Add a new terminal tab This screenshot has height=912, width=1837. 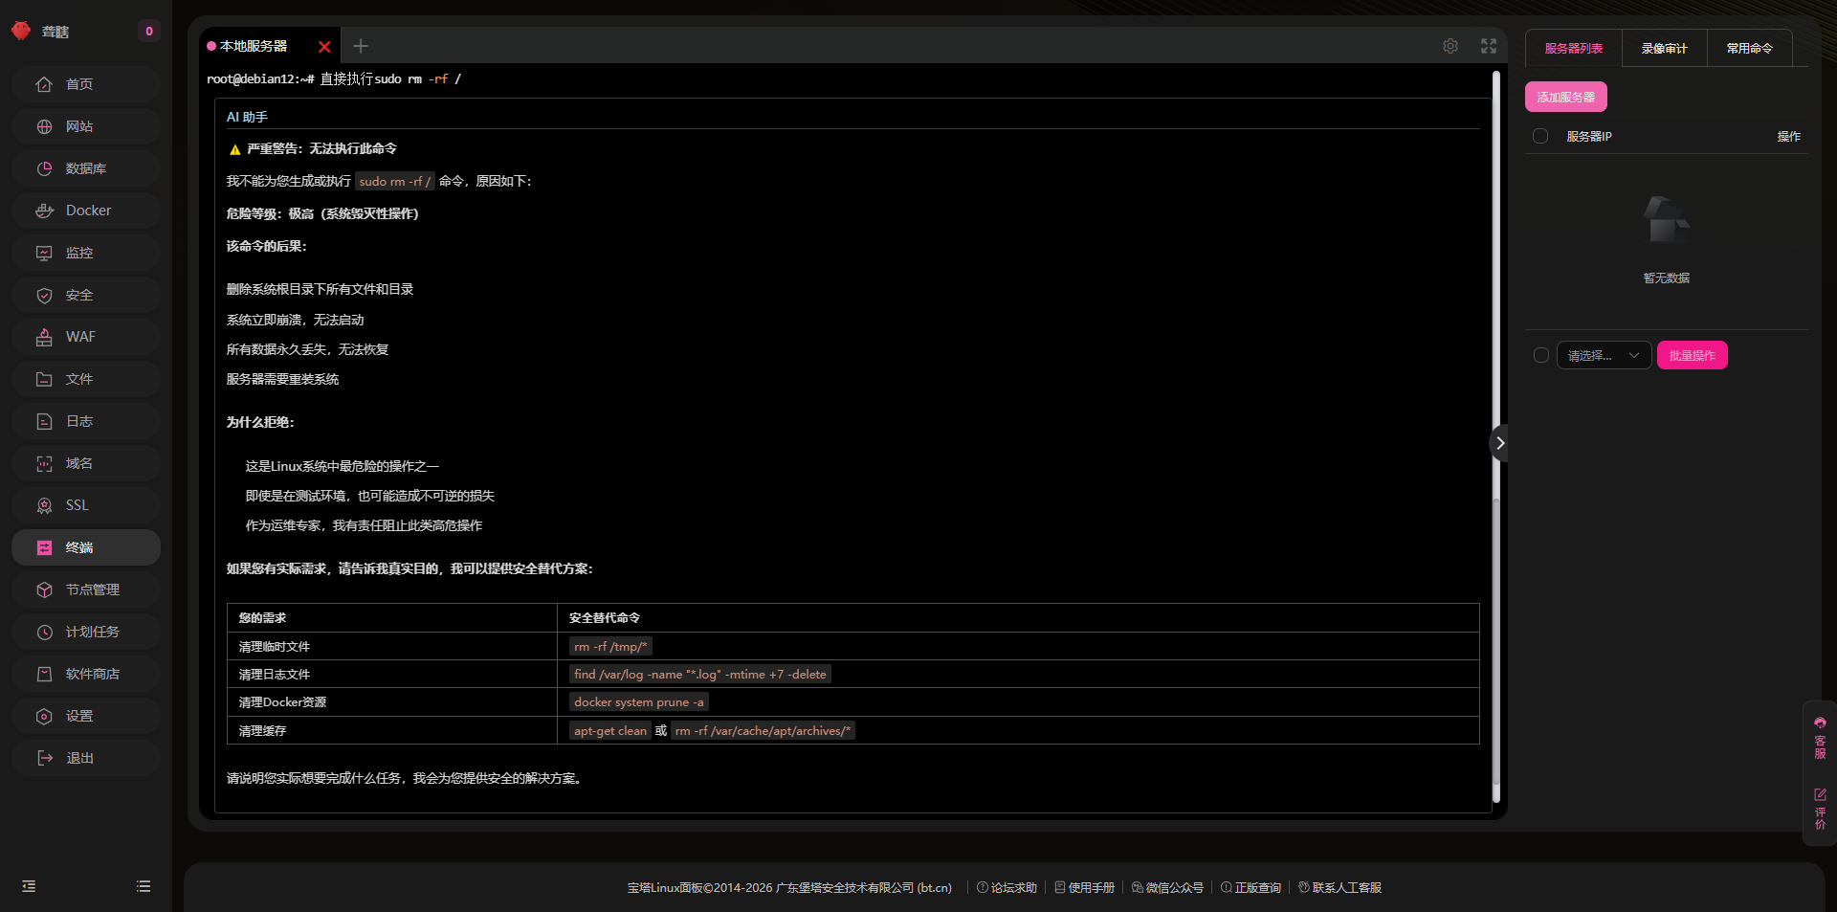(361, 46)
